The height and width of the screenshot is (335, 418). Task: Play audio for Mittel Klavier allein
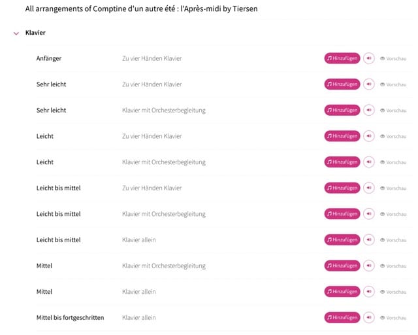click(368, 291)
